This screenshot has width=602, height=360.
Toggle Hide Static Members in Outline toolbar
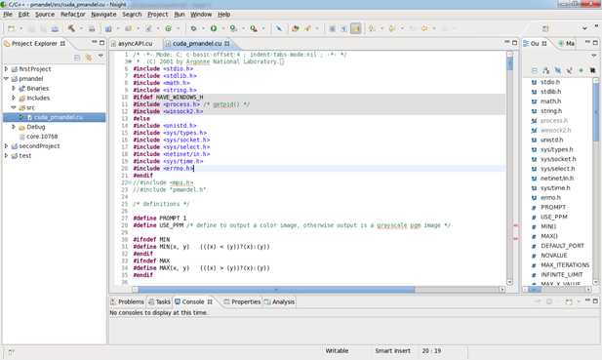click(x=569, y=70)
